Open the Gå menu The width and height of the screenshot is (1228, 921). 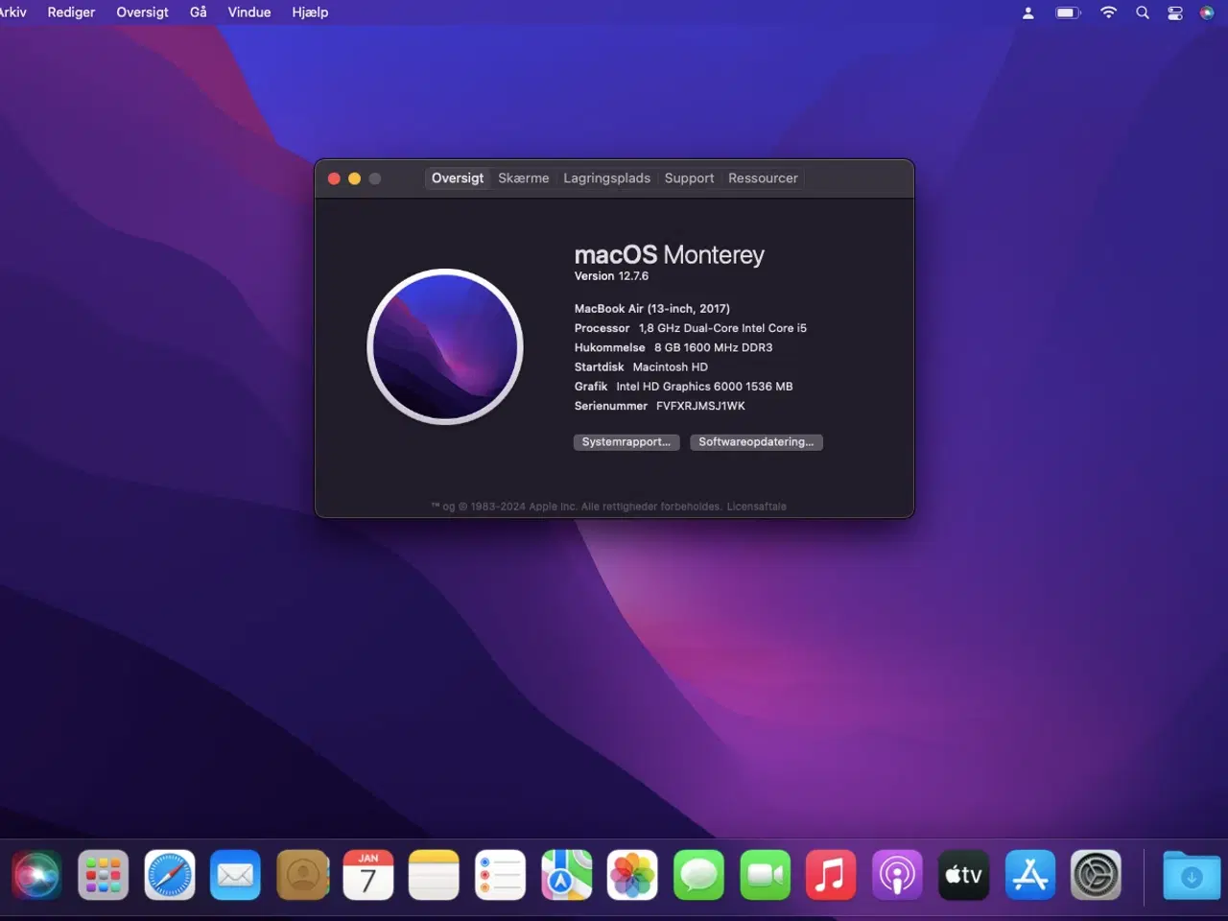pyautogui.click(x=199, y=12)
